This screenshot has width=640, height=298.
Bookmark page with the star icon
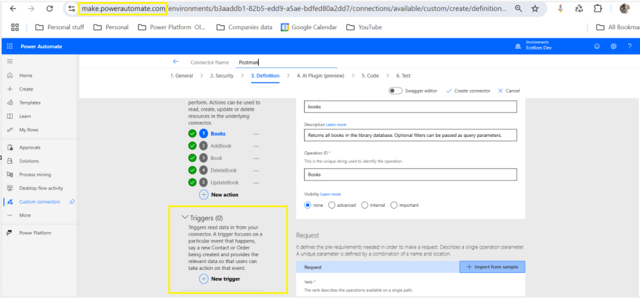click(x=535, y=9)
